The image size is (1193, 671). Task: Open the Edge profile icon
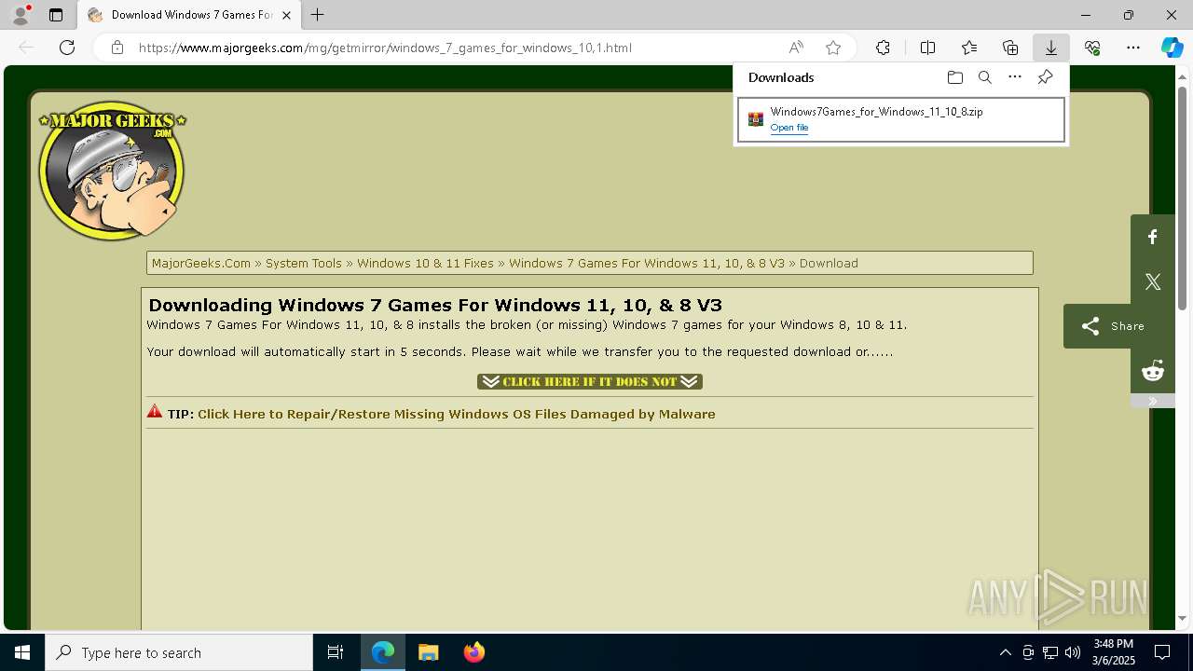point(20,15)
